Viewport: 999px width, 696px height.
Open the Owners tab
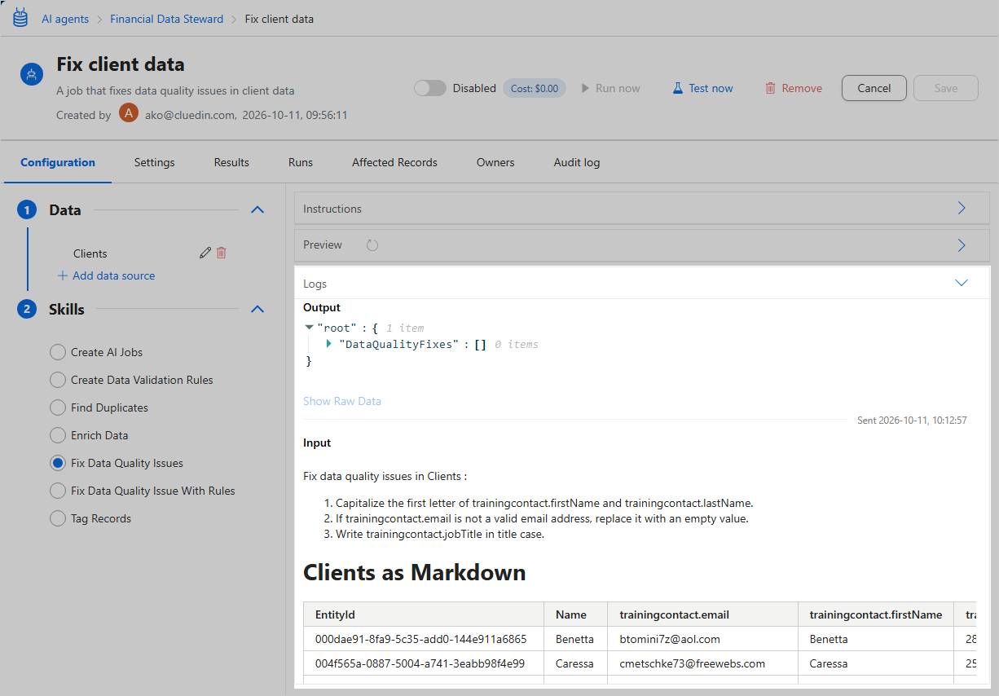click(x=495, y=162)
